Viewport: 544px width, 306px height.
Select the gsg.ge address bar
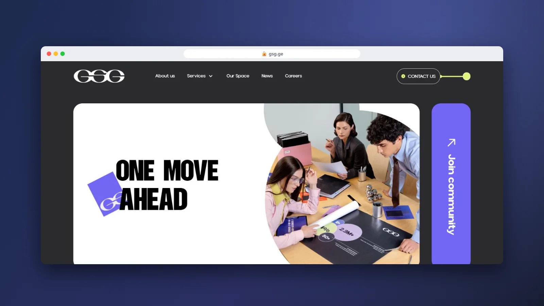click(272, 54)
